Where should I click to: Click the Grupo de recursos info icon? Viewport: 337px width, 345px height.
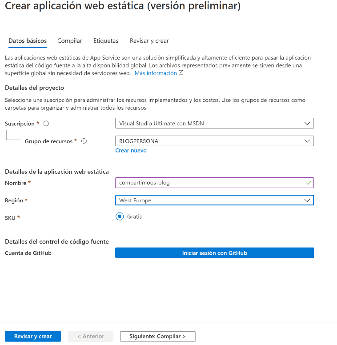(x=84, y=141)
